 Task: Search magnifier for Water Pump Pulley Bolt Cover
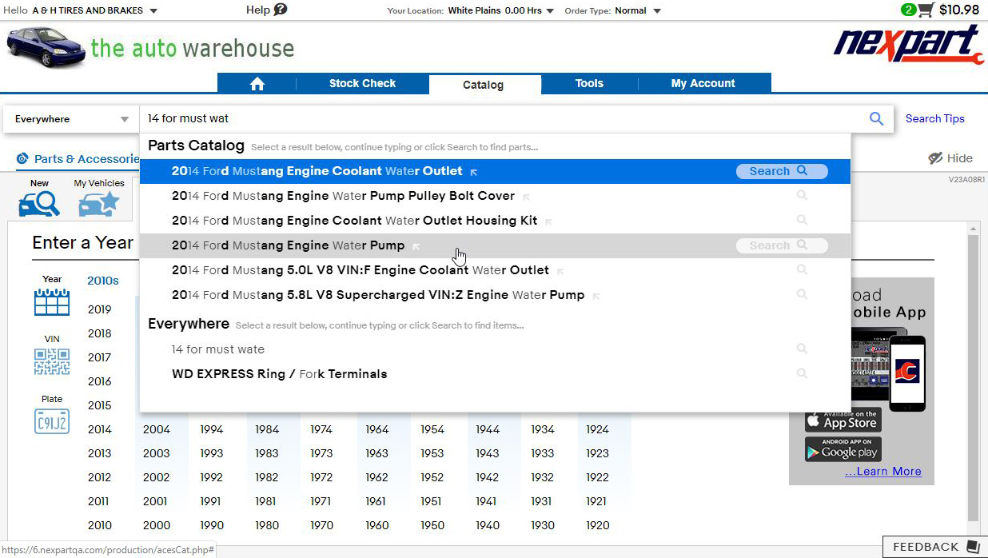802,196
